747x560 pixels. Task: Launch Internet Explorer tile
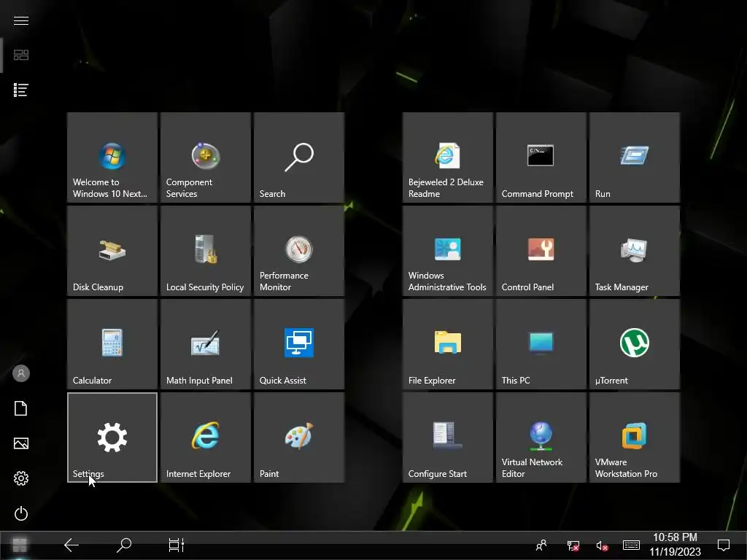(x=205, y=437)
